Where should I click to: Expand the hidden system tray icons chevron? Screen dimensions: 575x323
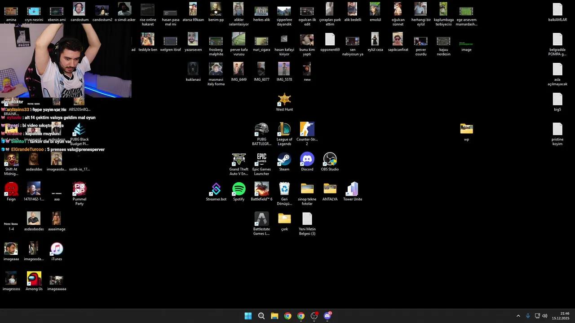[x=518, y=316]
